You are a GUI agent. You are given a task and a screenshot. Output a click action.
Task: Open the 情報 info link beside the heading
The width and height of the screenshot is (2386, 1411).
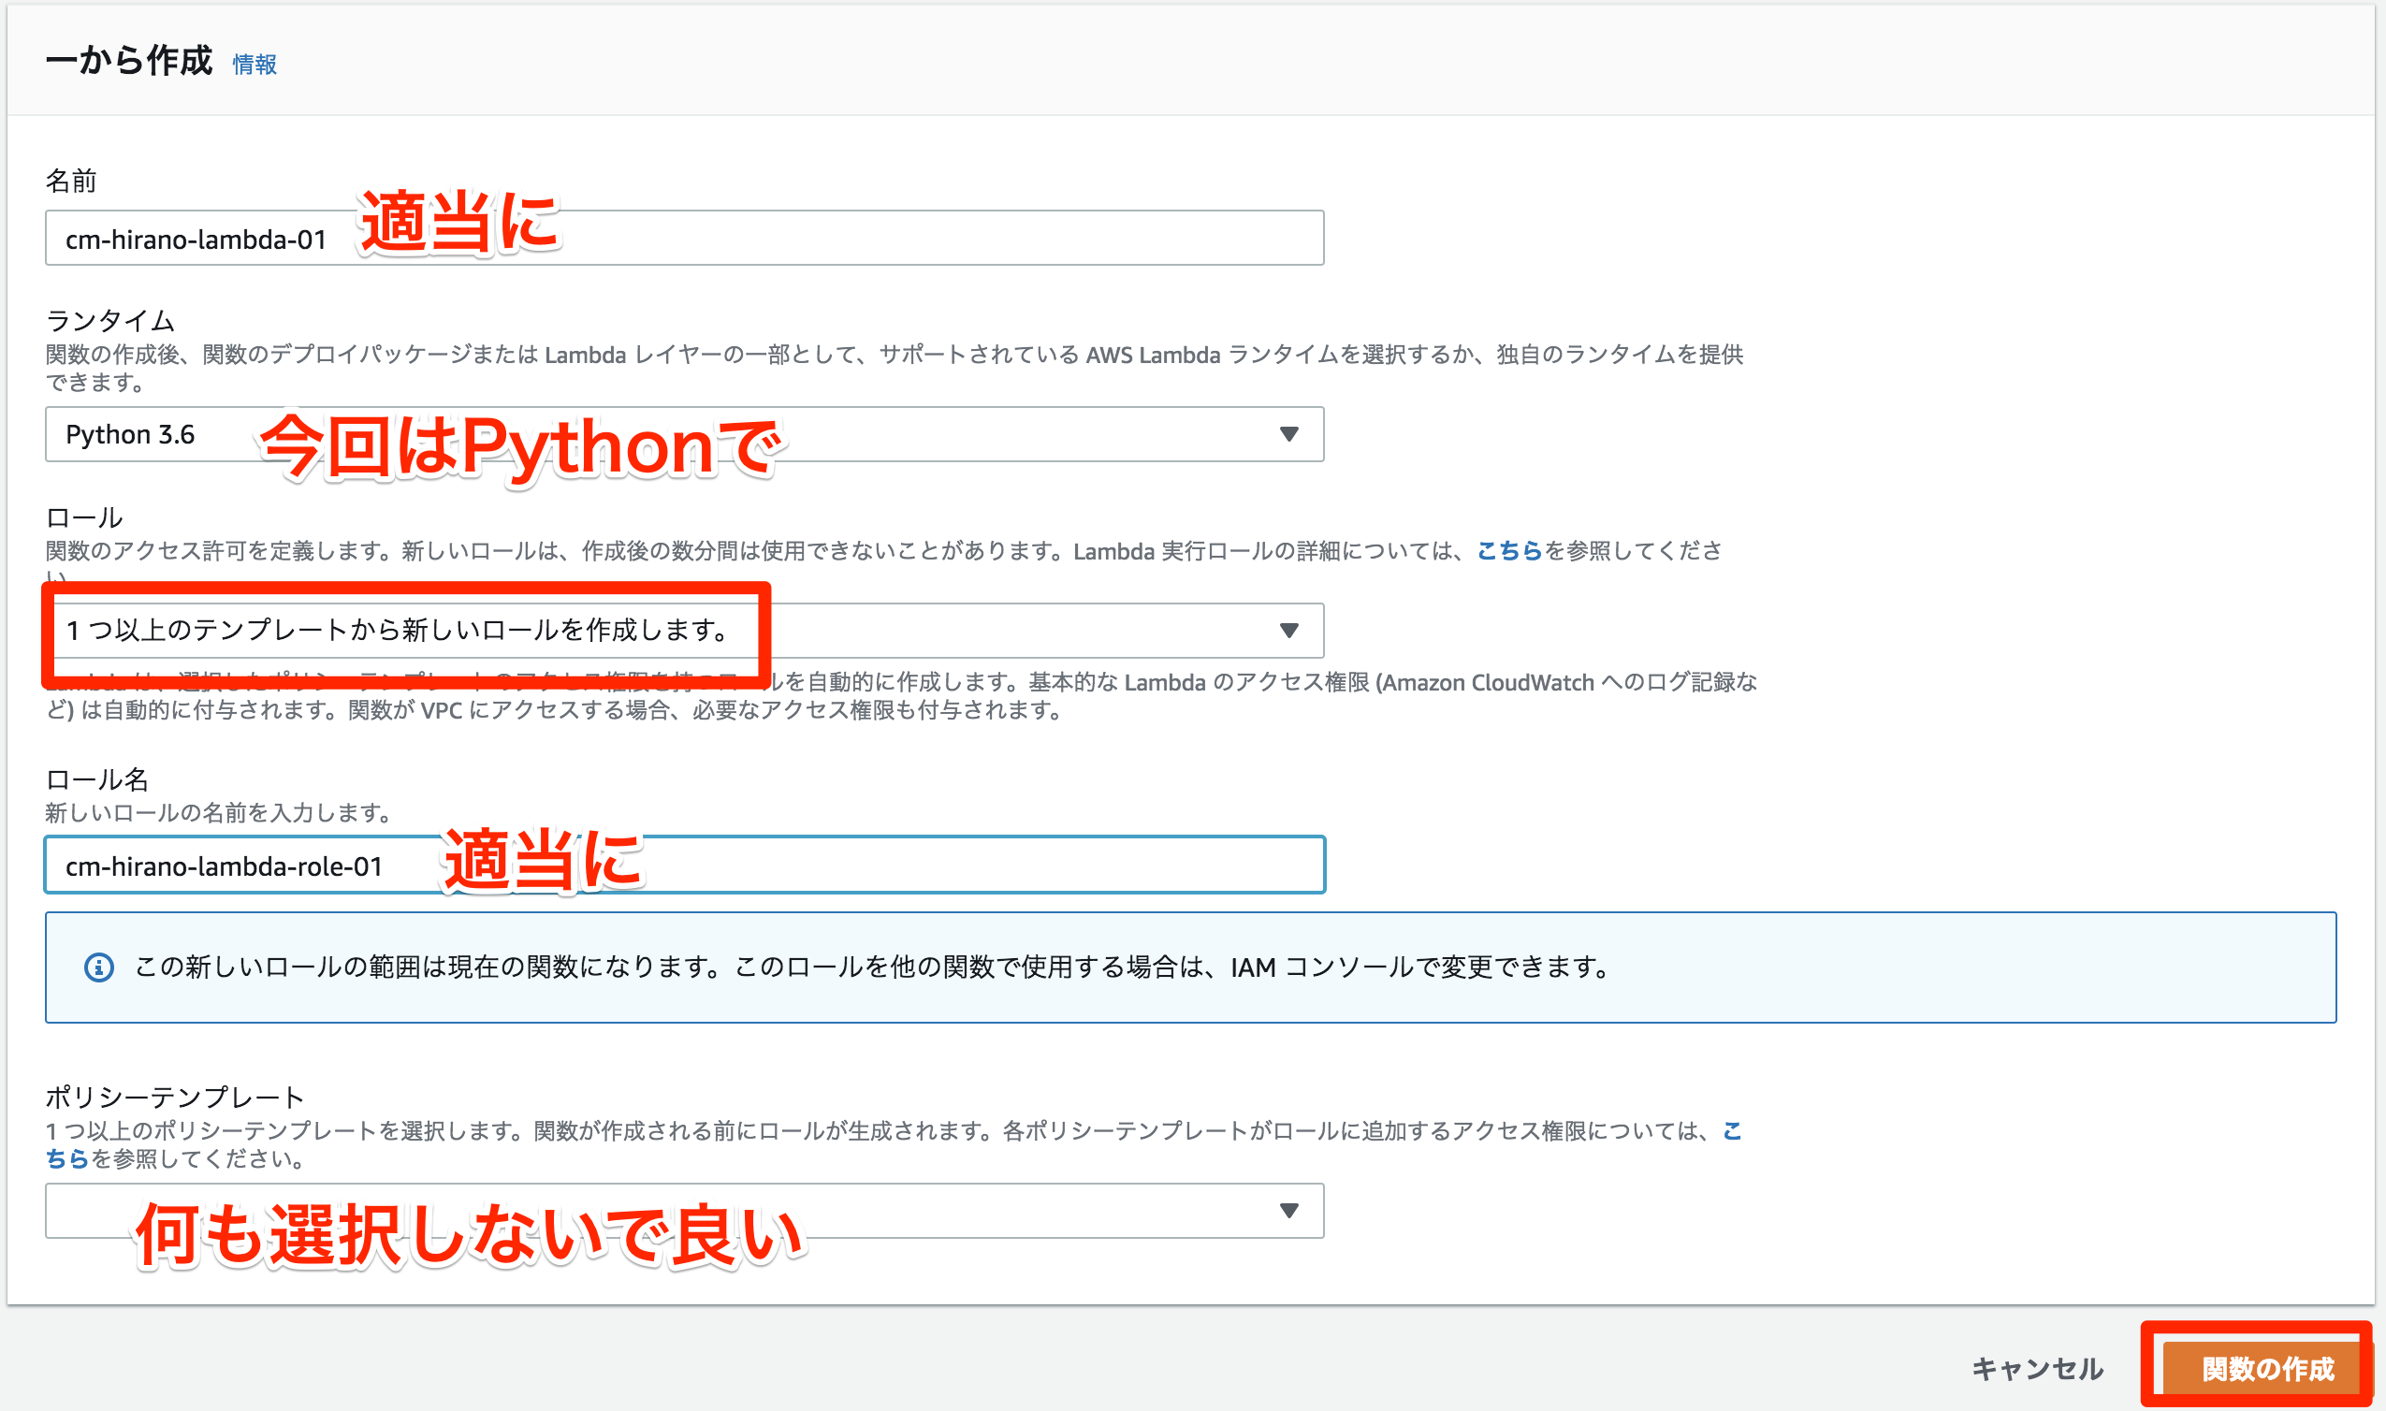pos(254,65)
